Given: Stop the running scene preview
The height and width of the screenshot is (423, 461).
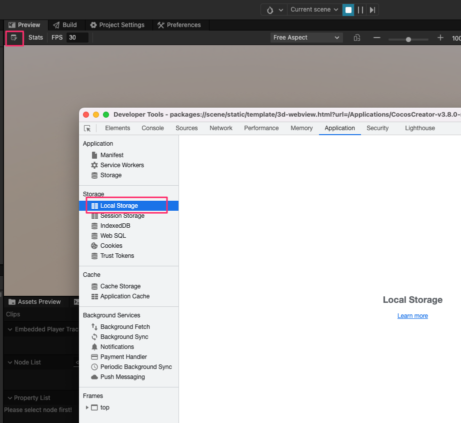Looking at the screenshot, I should click(x=348, y=10).
